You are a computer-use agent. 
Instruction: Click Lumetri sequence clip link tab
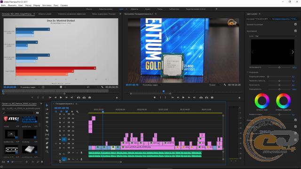click(x=285, y=19)
